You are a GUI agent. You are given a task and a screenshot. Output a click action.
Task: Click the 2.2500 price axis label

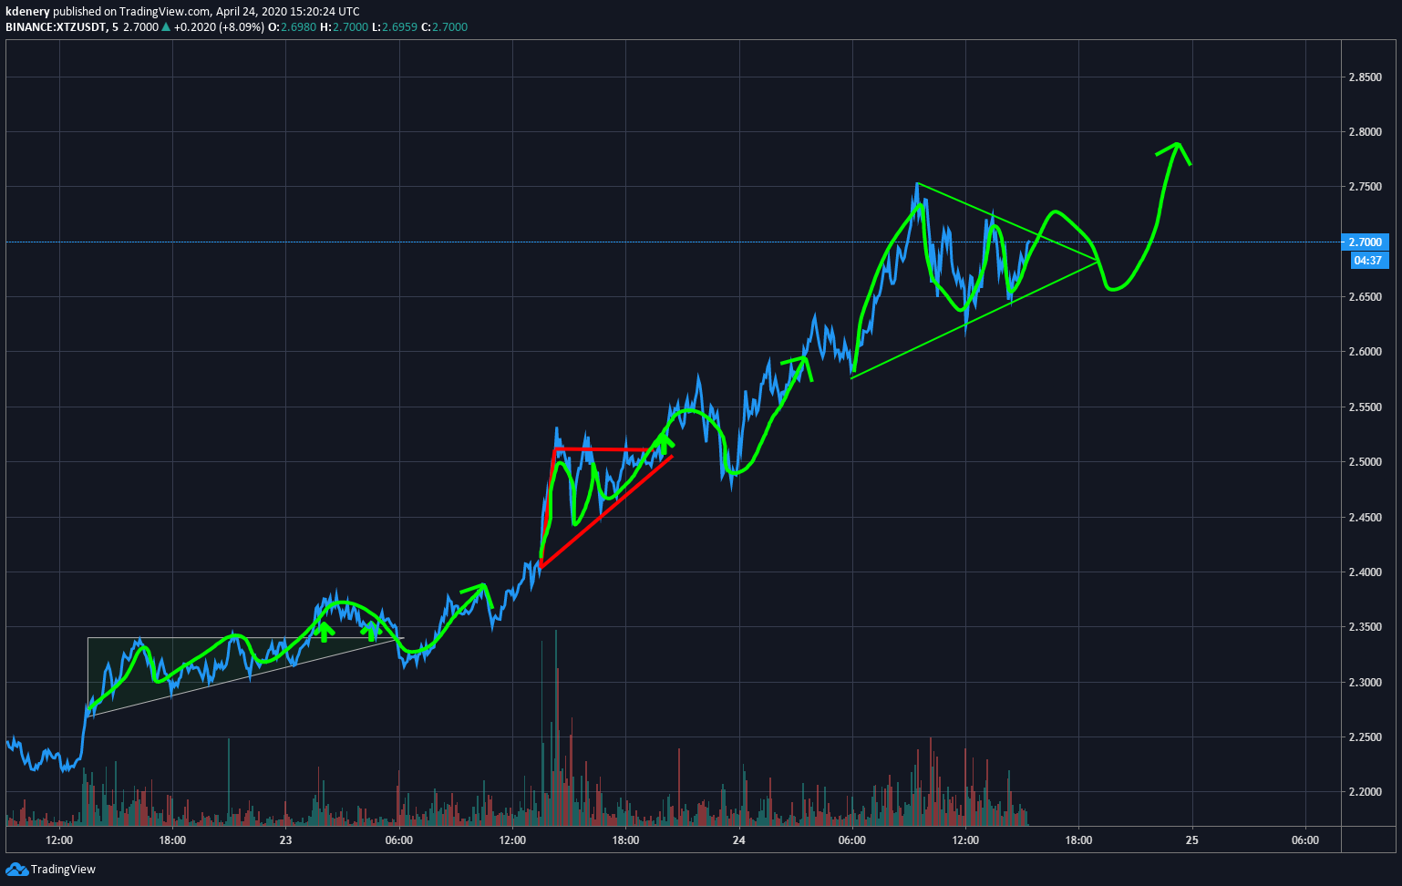click(1365, 737)
